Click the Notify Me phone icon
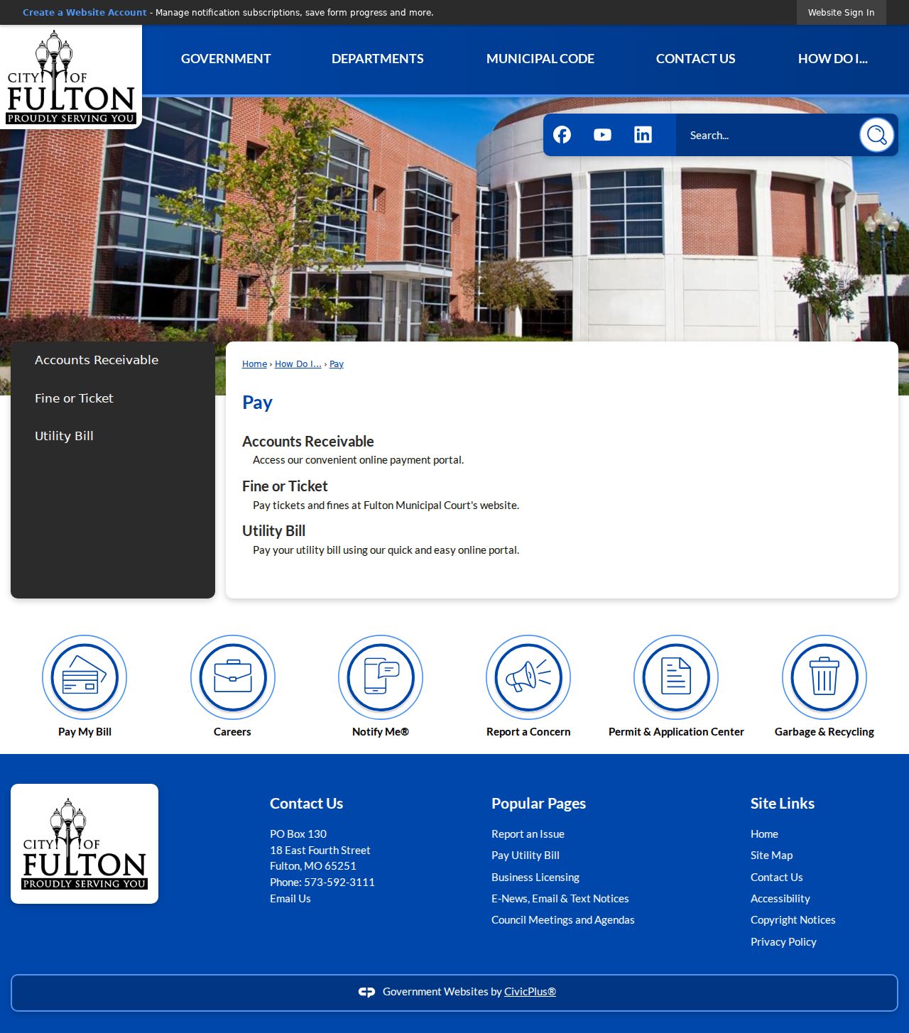 (381, 677)
